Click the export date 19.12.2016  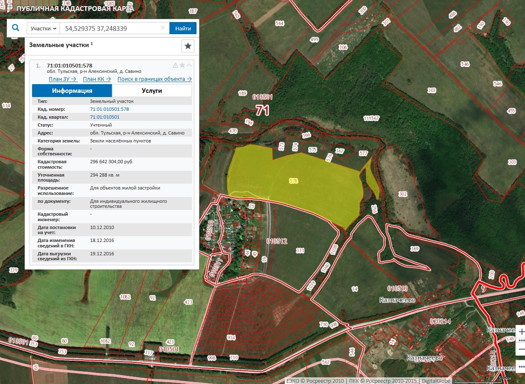click(x=102, y=254)
